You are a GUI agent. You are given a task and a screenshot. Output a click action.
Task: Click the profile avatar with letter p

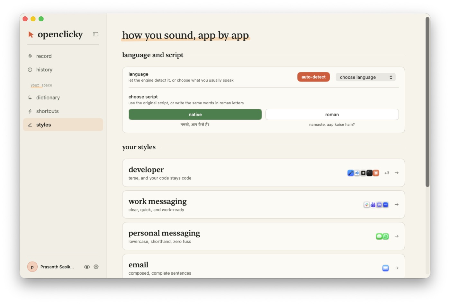coord(32,267)
